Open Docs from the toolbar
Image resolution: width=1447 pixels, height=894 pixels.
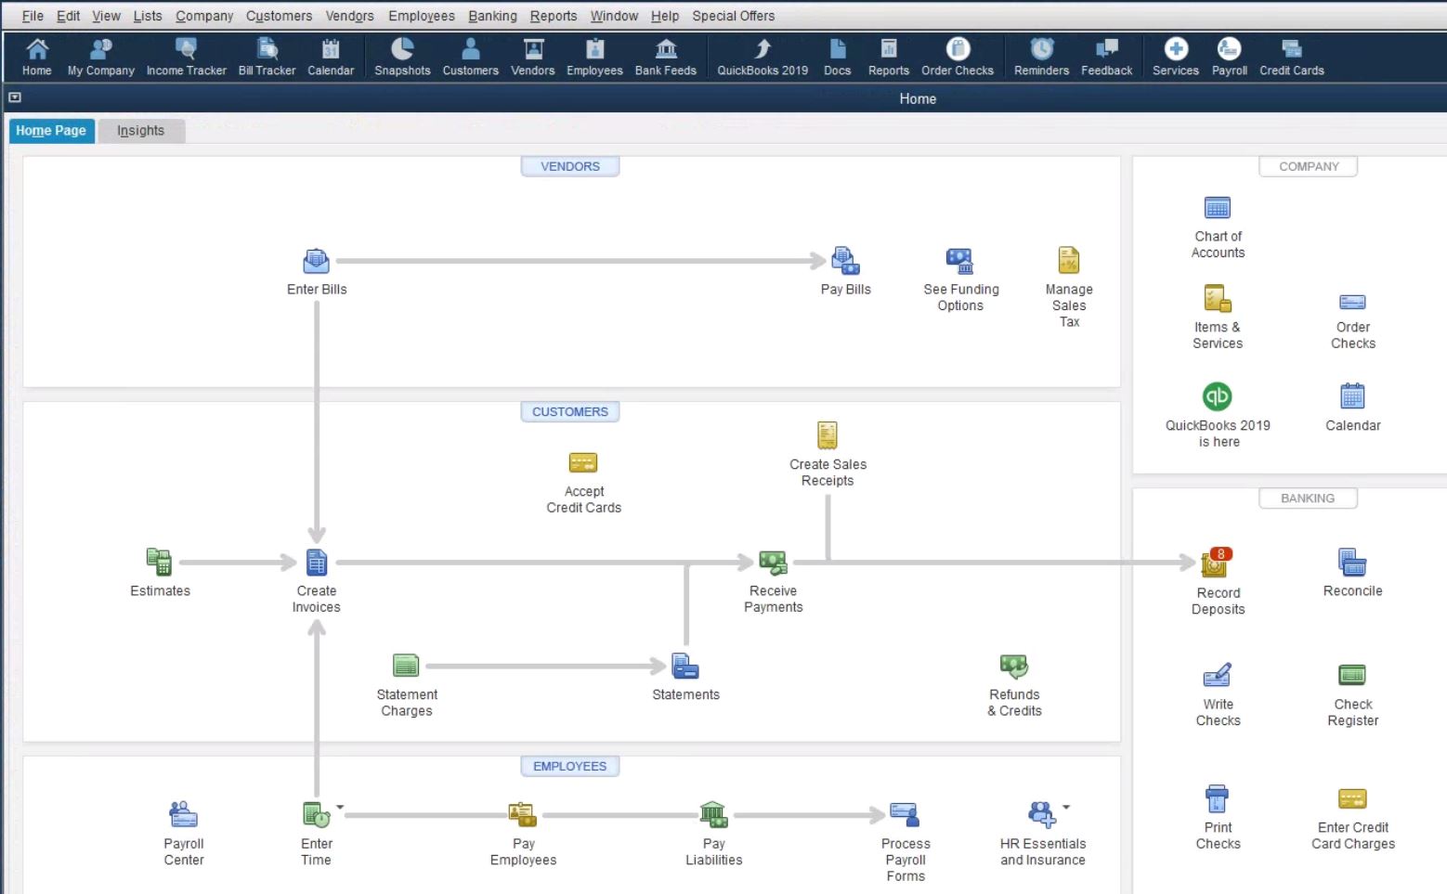click(x=837, y=57)
